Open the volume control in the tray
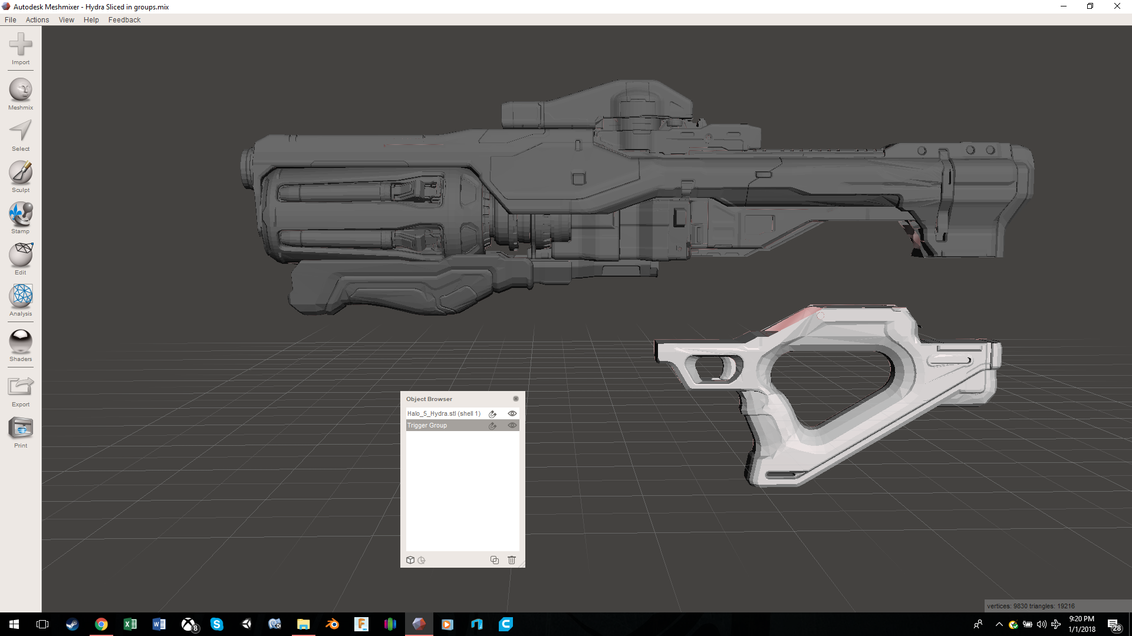This screenshot has width=1132, height=636. point(1042,624)
